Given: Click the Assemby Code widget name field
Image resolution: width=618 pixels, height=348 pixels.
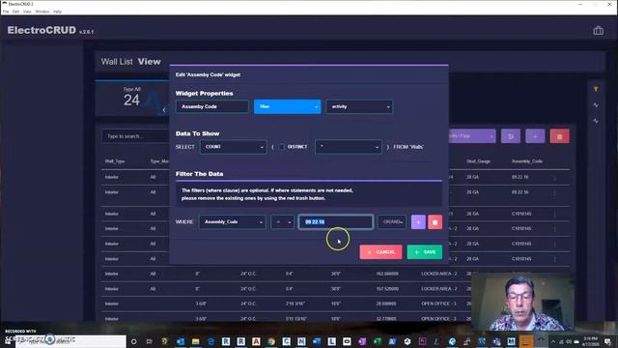Looking at the screenshot, I should (x=212, y=106).
